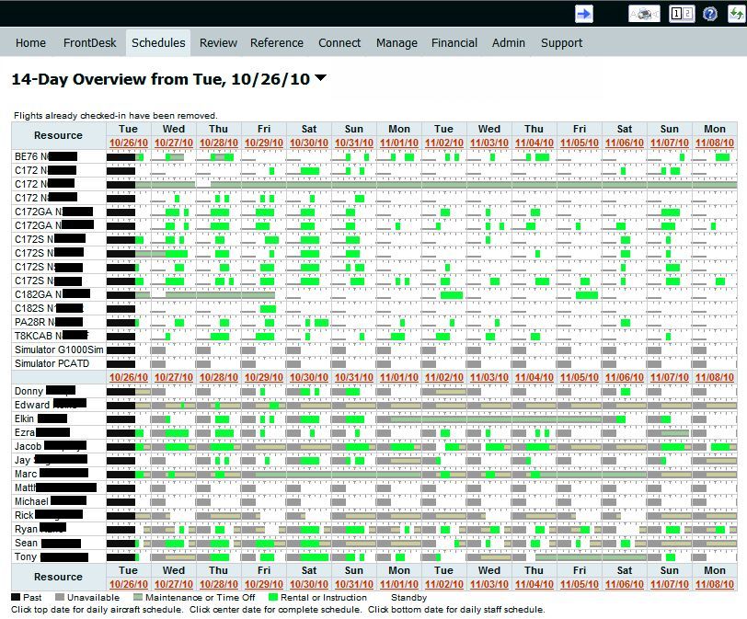Click the top header 10/29/10 date link
The width and height of the screenshot is (747, 619).
[x=264, y=143]
